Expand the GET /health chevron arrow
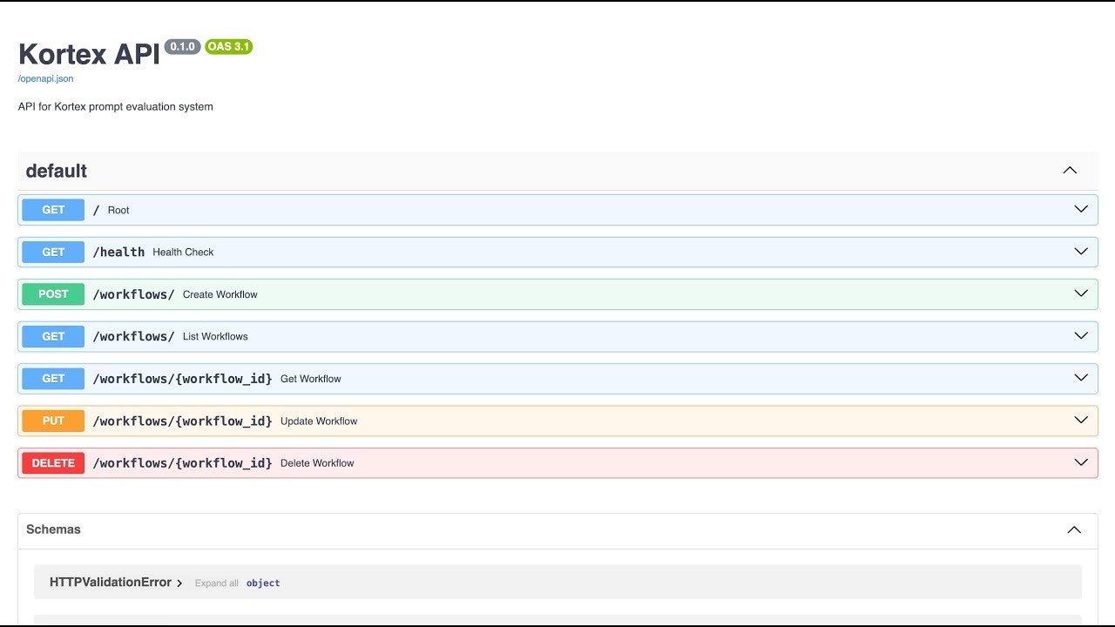Image resolution: width=1115 pixels, height=627 pixels. (x=1081, y=252)
